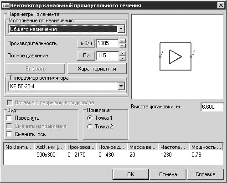
Task: Open help with the Справка button
Action: (206, 174)
